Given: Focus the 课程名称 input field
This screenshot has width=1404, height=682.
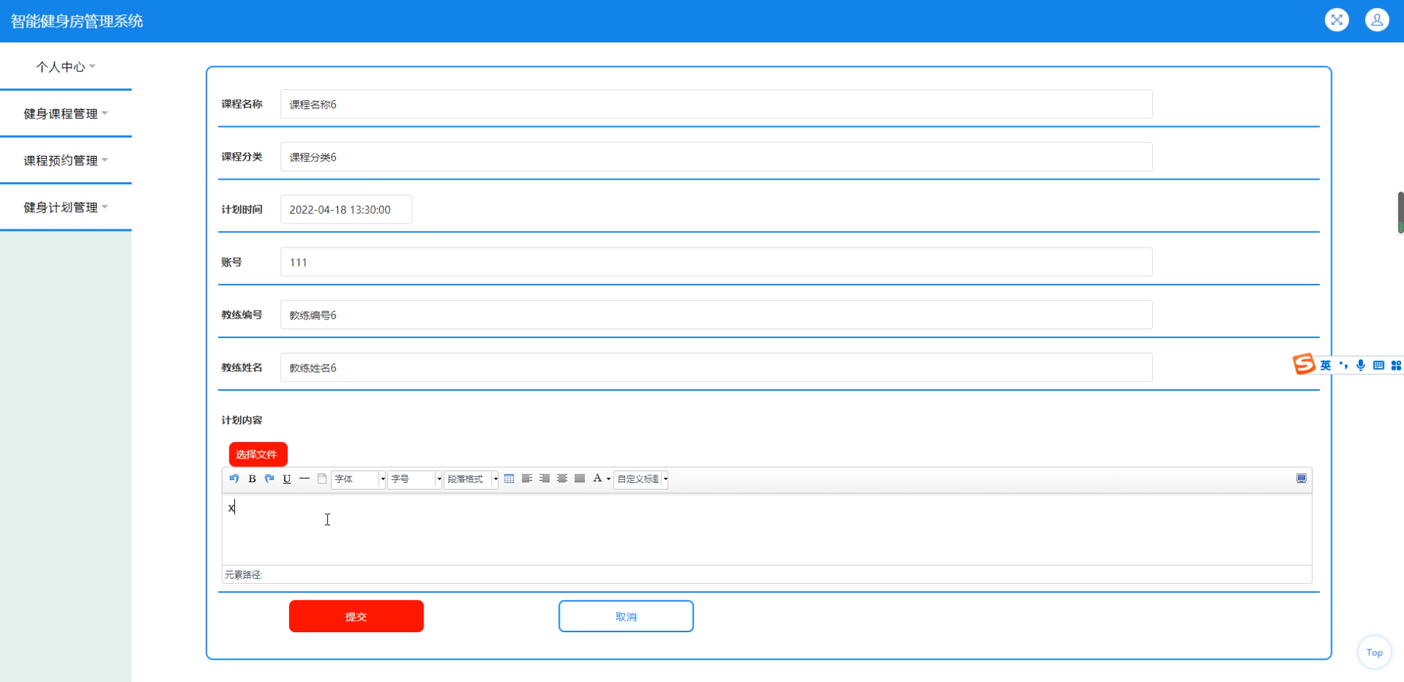Looking at the screenshot, I should 716,104.
